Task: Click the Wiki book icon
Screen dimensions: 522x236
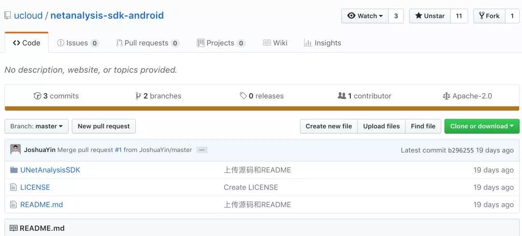Action: point(267,43)
